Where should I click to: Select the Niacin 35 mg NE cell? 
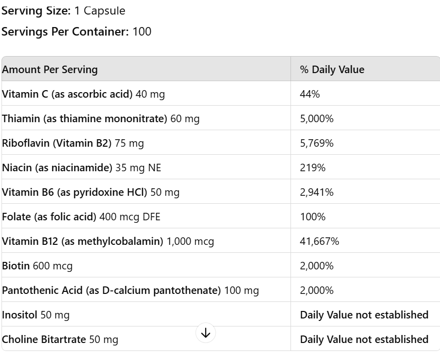[x=81, y=168]
